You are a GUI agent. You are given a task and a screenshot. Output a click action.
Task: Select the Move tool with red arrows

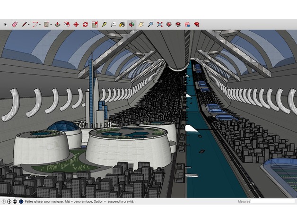tap(76, 24)
